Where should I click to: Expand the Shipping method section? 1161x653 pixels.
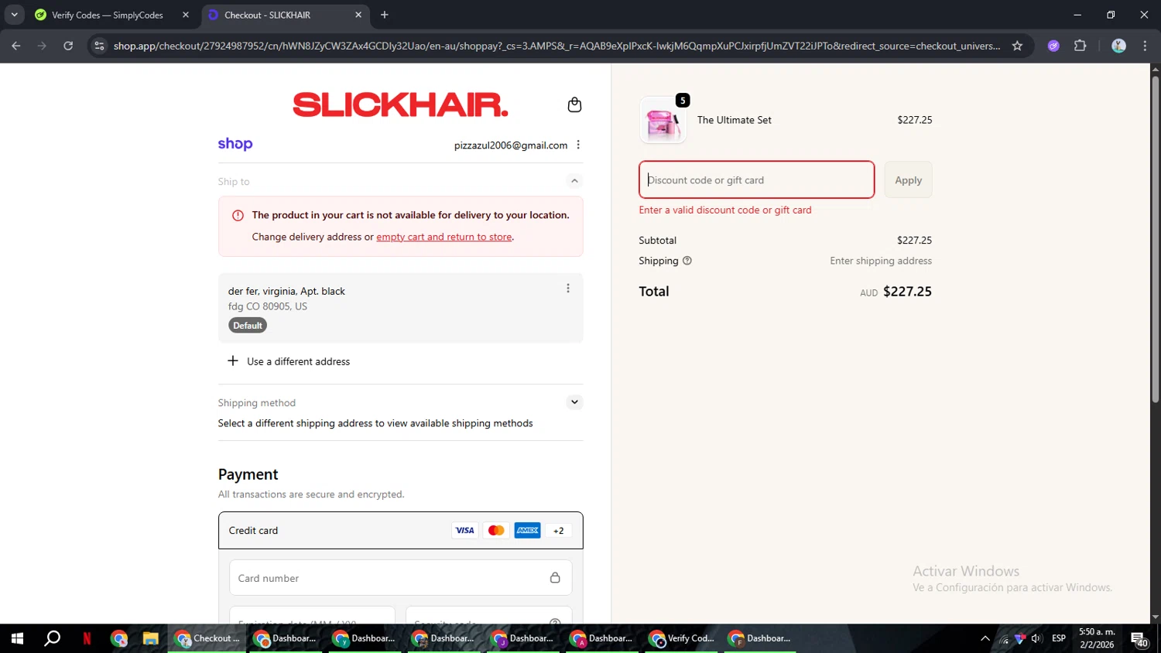coord(574,402)
